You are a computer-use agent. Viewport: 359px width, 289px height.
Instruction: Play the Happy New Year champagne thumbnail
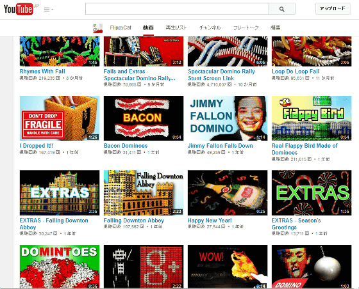click(x=228, y=192)
